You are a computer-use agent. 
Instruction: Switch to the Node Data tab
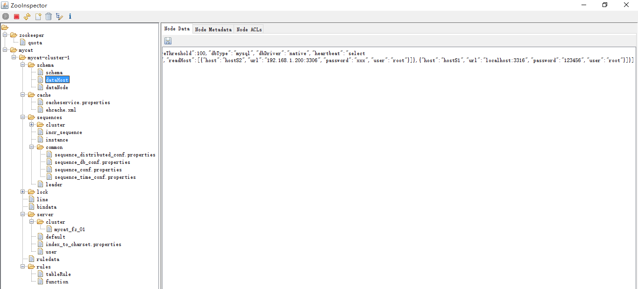click(177, 29)
